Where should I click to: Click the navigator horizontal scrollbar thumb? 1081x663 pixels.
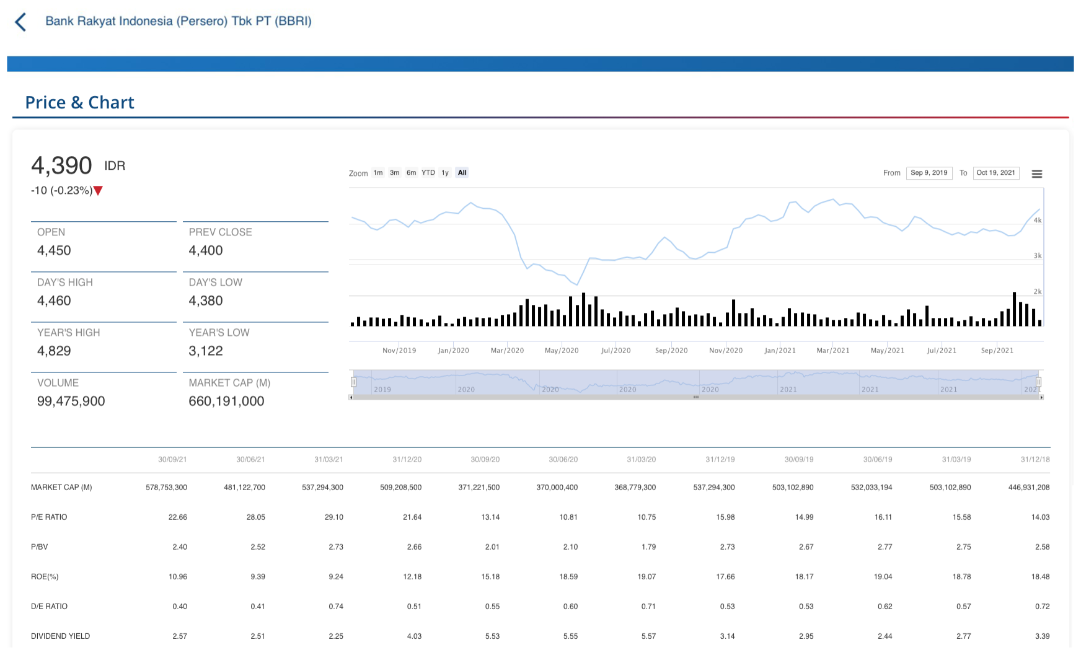[x=696, y=397]
